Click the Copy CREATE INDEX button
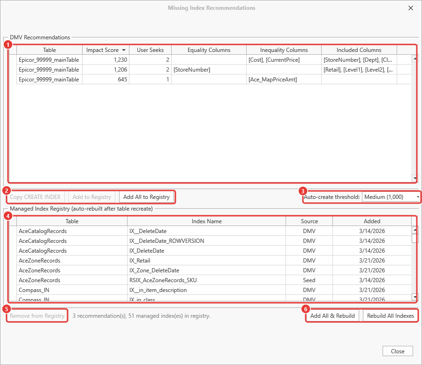Screen dimensions: 422x365 point(35,197)
